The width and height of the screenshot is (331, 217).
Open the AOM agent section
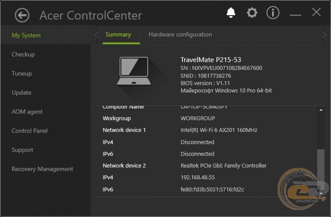[x=27, y=111]
